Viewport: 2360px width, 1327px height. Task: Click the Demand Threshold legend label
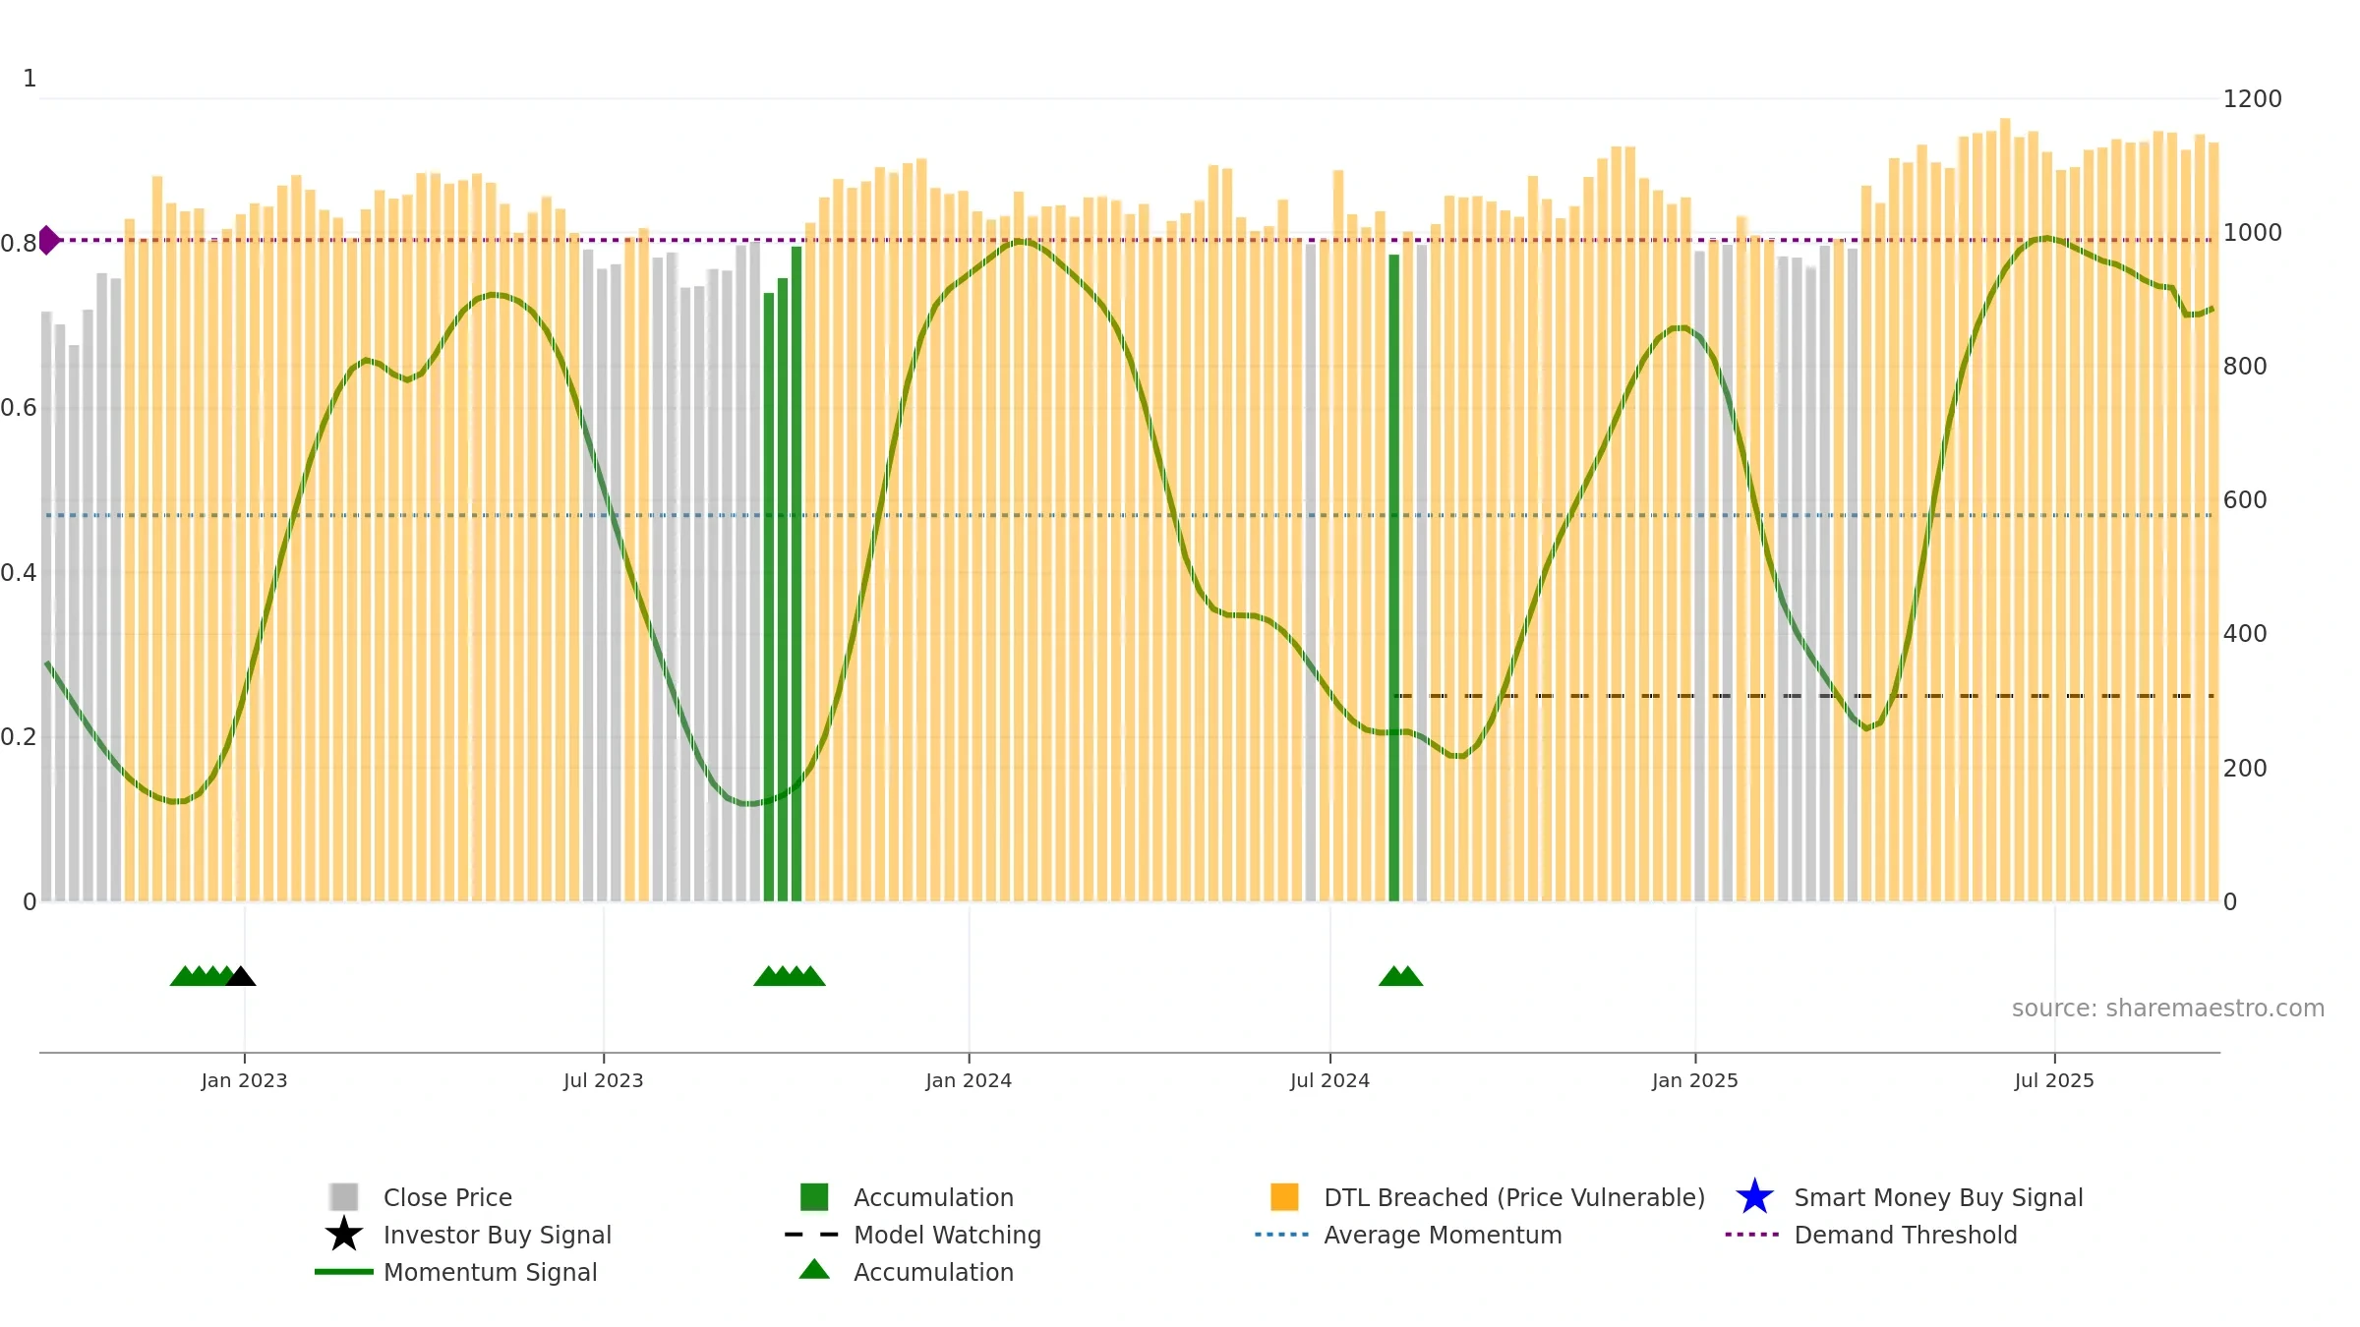[x=1906, y=1235]
